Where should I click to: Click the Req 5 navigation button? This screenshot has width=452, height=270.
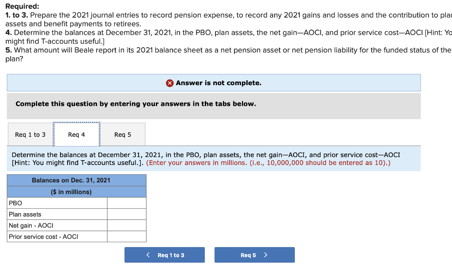254,255
